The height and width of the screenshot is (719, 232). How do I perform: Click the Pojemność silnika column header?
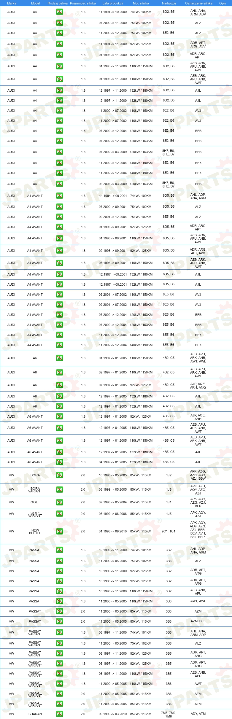point(83,3)
